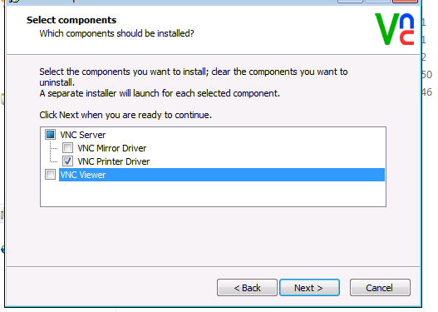This screenshot has height=312, width=438.
Task: Click the highlighted VNC Viewer row
Action: pyautogui.click(x=222, y=175)
